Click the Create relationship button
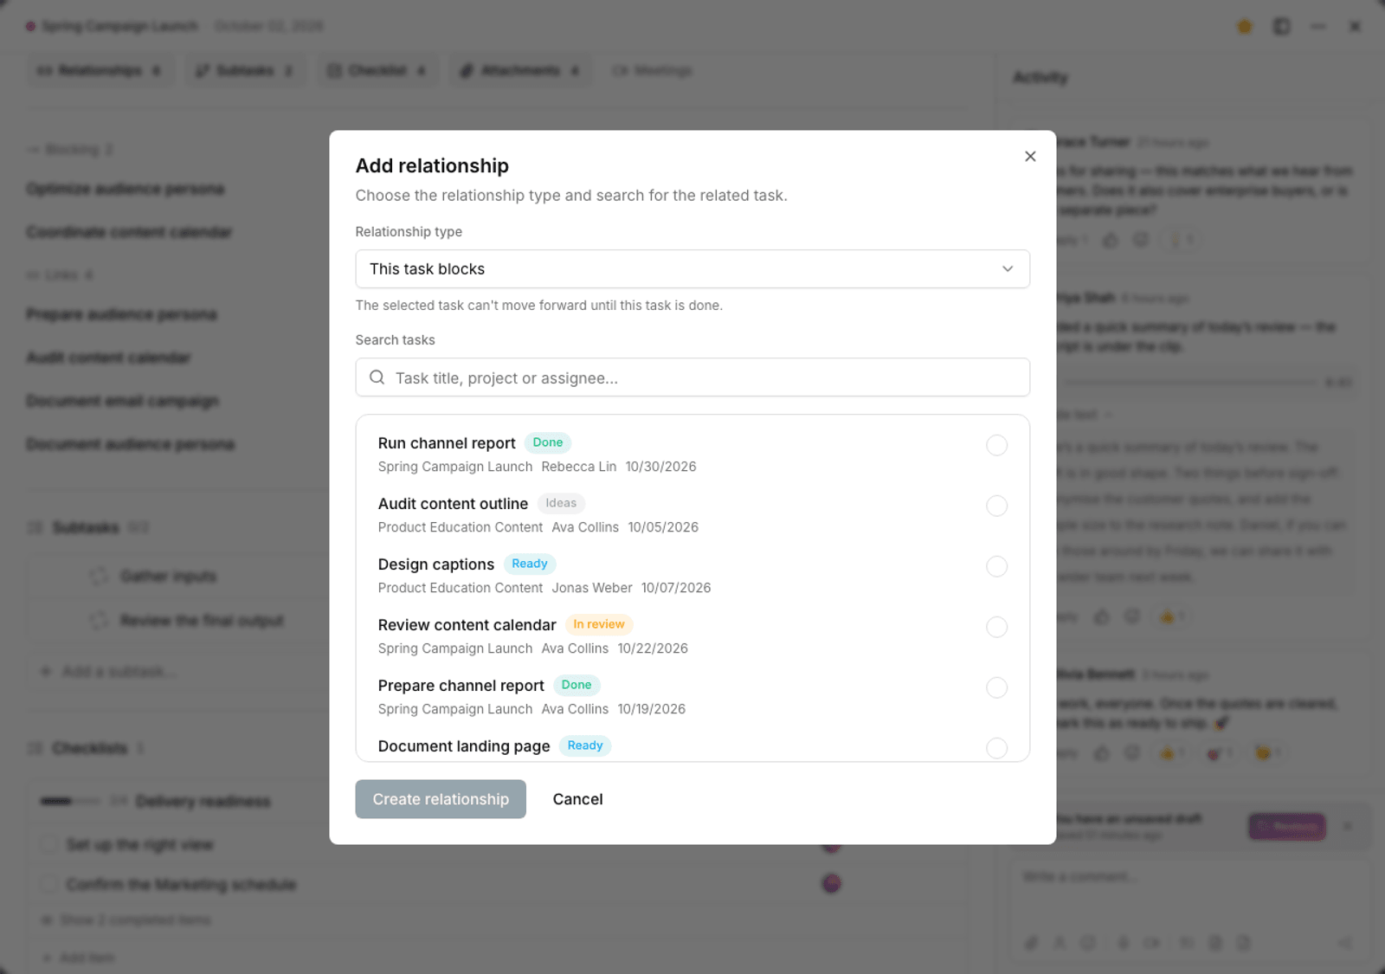 coord(441,799)
